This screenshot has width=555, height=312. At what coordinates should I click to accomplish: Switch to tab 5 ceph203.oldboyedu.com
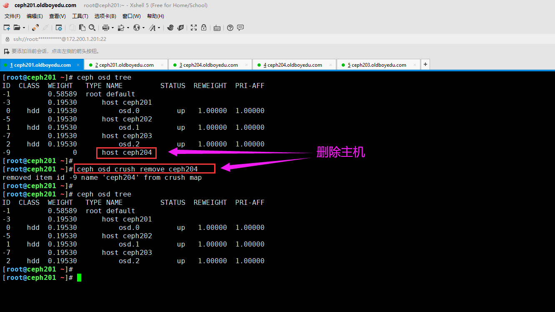click(x=377, y=65)
